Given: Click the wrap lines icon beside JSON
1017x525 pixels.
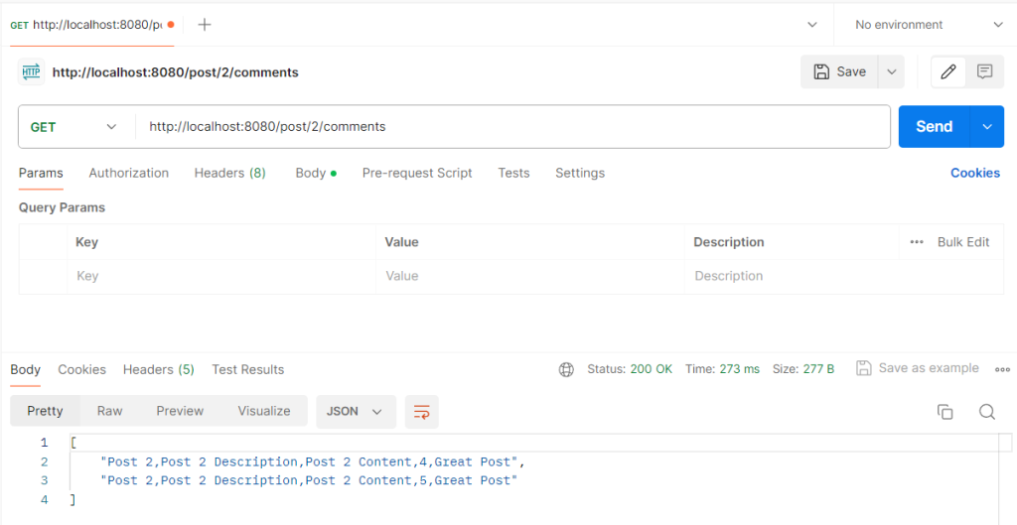Looking at the screenshot, I should (x=422, y=411).
